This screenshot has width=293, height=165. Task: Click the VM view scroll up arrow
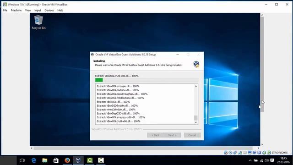(x=262, y=15)
